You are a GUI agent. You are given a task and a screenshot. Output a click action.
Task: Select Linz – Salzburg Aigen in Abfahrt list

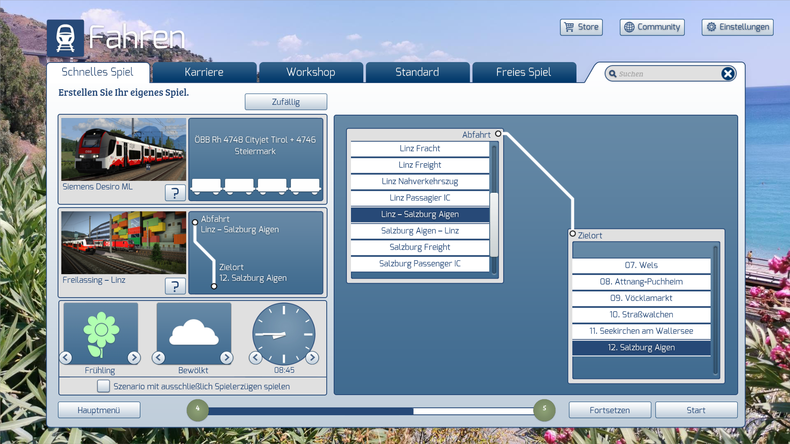point(420,214)
